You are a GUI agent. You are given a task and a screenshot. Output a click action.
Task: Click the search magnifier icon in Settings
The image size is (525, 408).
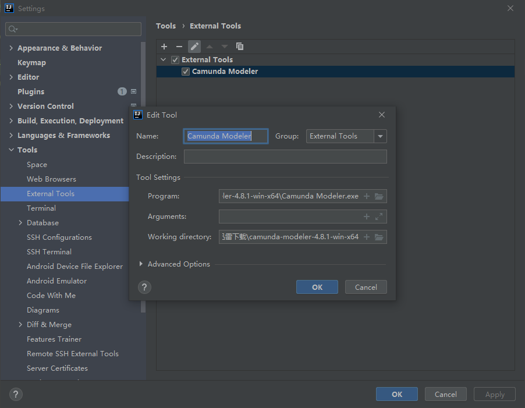(x=13, y=29)
